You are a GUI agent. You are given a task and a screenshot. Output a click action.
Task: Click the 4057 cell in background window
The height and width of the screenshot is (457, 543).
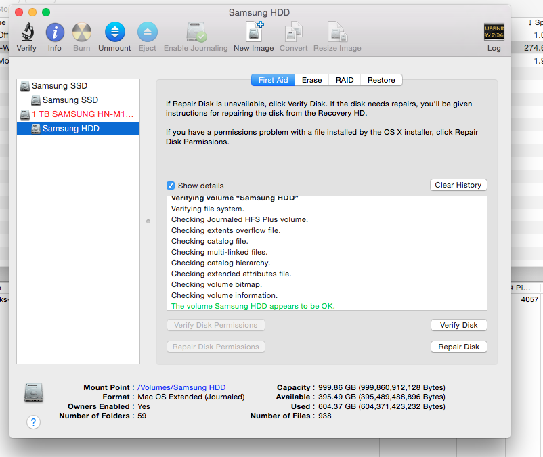tap(529, 299)
